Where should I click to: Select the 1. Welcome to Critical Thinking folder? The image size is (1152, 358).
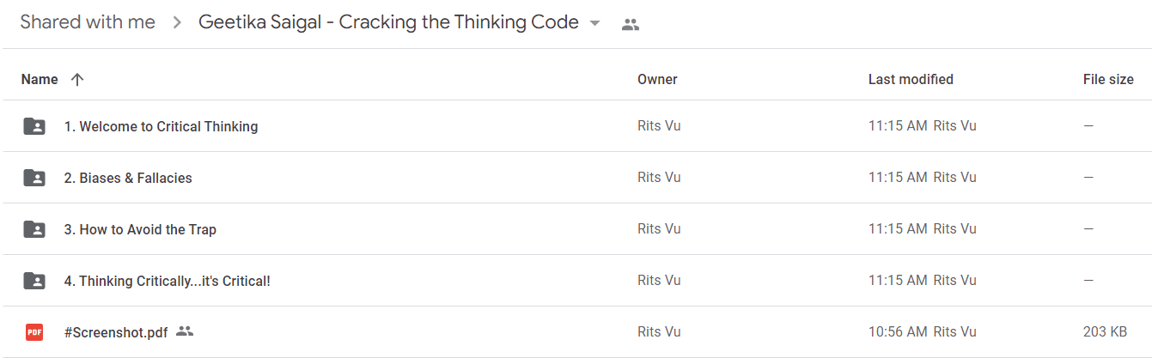[576, 126]
